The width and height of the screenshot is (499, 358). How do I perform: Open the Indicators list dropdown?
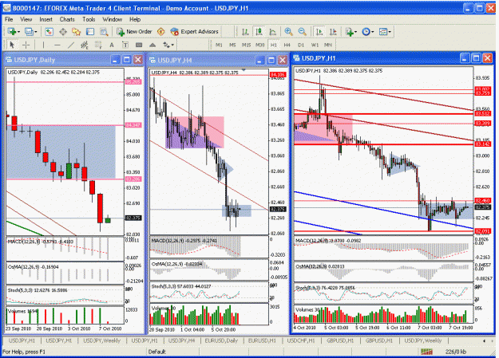click(x=351, y=31)
